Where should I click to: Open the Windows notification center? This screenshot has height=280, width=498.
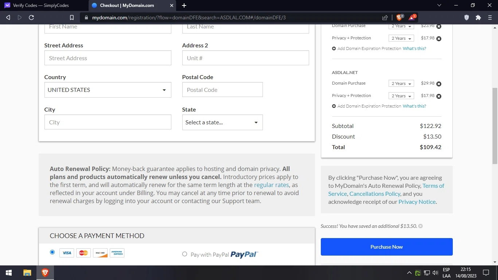click(486, 273)
